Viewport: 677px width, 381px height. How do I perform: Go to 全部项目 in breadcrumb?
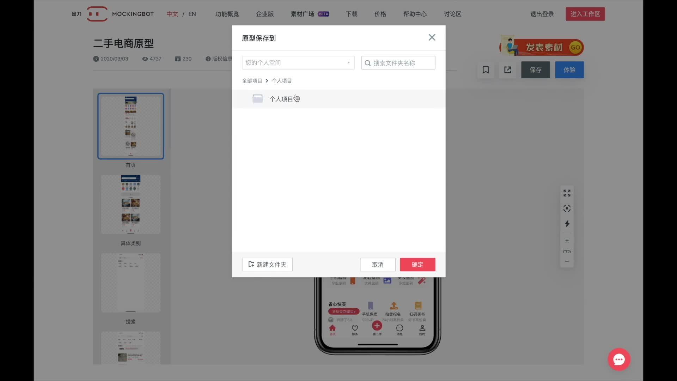pyautogui.click(x=252, y=81)
